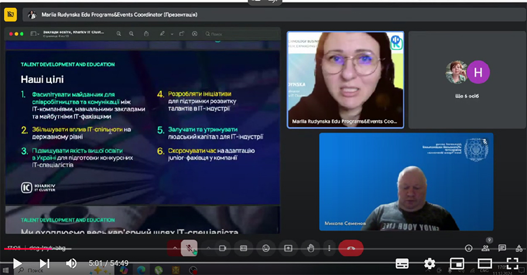Select Mariia Rudynska's video tile
This screenshot has width=527, height=275.
pyautogui.click(x=345, y=80)
